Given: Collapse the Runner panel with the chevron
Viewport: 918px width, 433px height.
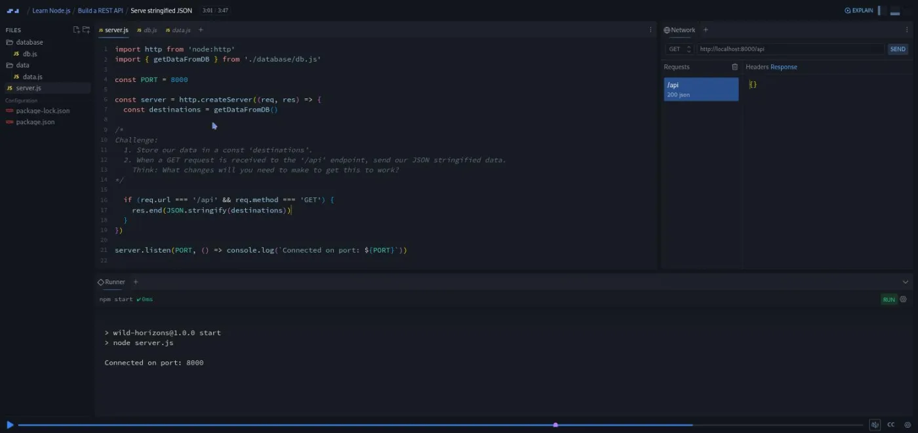Looking at the screenshot, I should click(x=906, y=282).
